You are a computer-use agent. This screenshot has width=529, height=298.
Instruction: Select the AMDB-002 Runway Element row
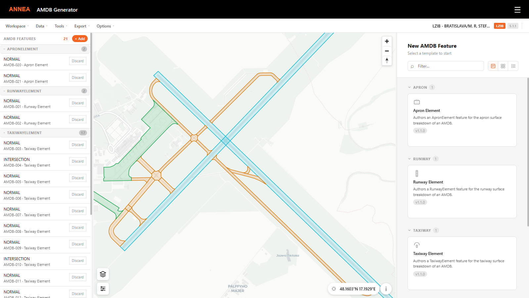[x=45, y=120]
